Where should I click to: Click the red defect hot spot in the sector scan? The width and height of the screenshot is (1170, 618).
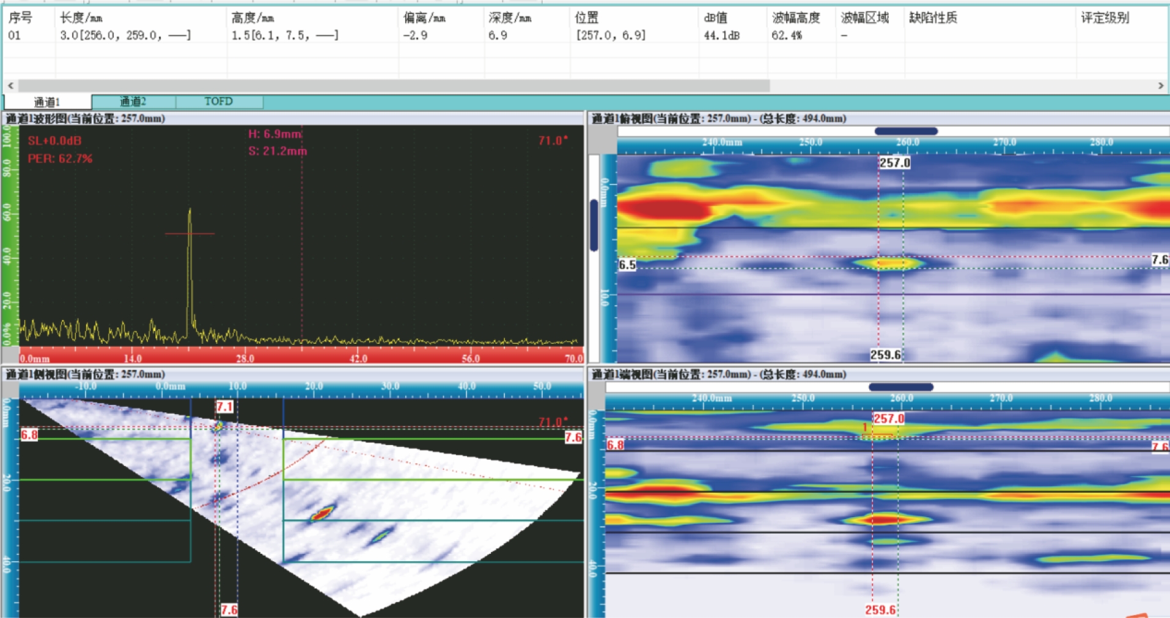click(x=322, y=513)
